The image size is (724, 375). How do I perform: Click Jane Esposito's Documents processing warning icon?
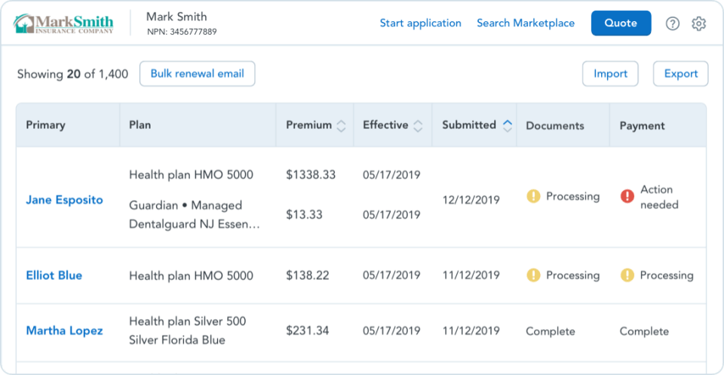(x=533, y=196)
